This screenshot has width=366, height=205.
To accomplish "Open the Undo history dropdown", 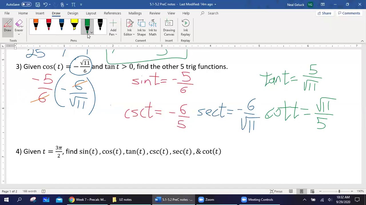I will click(x=49, y=4).
